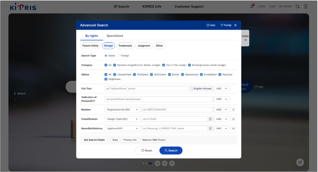Uncheck the Part of the design category

[x=164, y=65]
